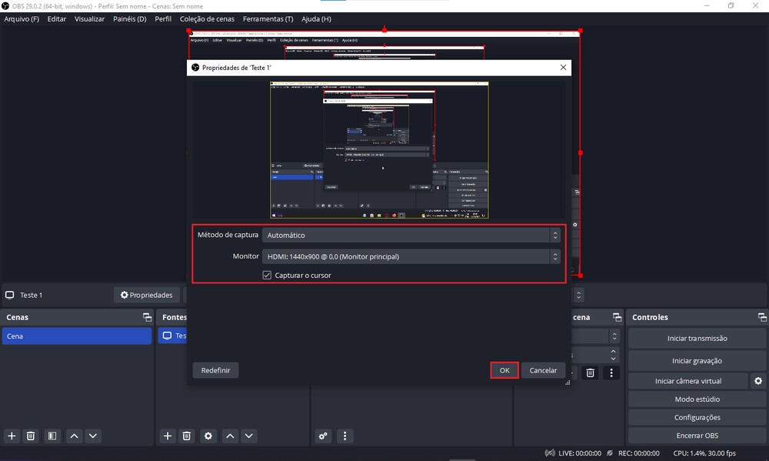
Task: Open the Painéis (D) menu
Action: (x=129, y=18)
